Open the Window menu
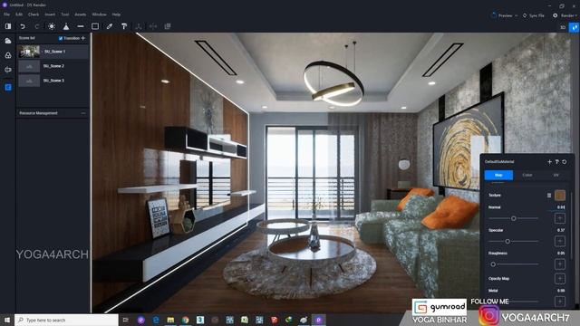 point(99,14)
